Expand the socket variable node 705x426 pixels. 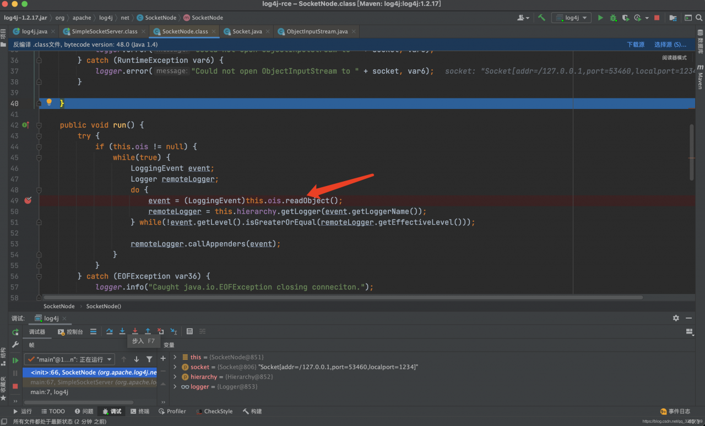(175, 367)
